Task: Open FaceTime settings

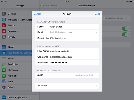Action: click(16, 76)
